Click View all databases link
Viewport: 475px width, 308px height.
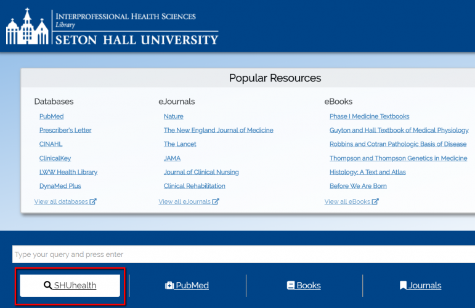pos(65,201)
